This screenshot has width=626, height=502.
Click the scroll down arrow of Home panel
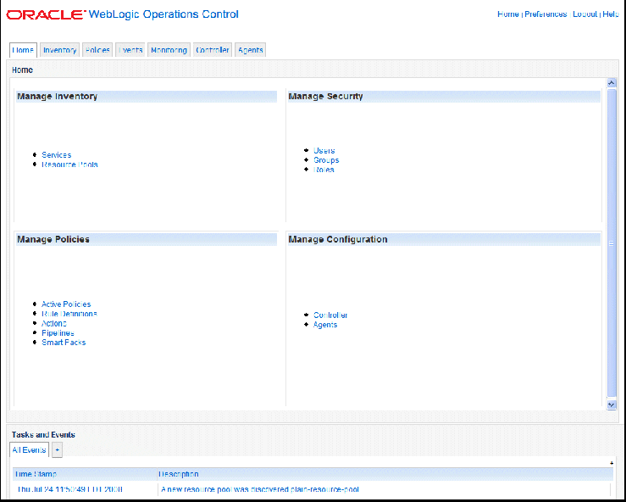tap(612, 404)
